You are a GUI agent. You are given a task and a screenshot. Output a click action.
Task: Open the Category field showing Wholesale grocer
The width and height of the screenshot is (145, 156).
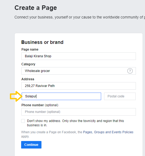(79, 71)
